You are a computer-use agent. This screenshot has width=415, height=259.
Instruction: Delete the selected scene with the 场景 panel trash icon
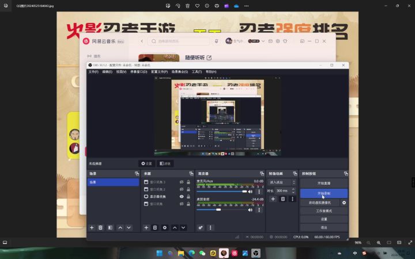pos(100,227)
